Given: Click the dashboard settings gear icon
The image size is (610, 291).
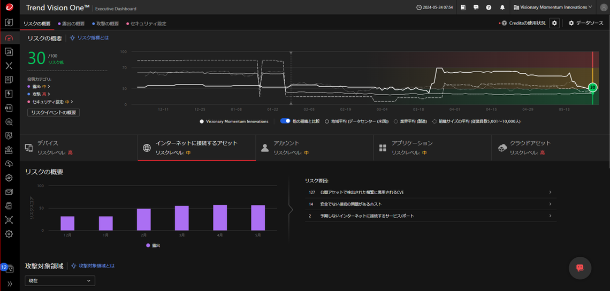Looking at the screenshot, I should [x=554, y=24].
